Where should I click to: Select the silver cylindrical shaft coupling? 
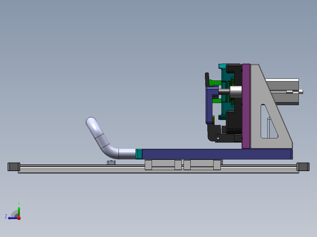pyautogui.click(x=236, y=92)
